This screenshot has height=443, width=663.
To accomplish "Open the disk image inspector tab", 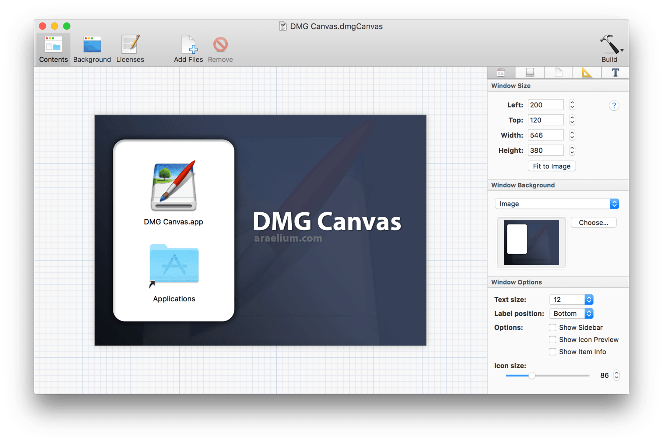I will (530, 72).
